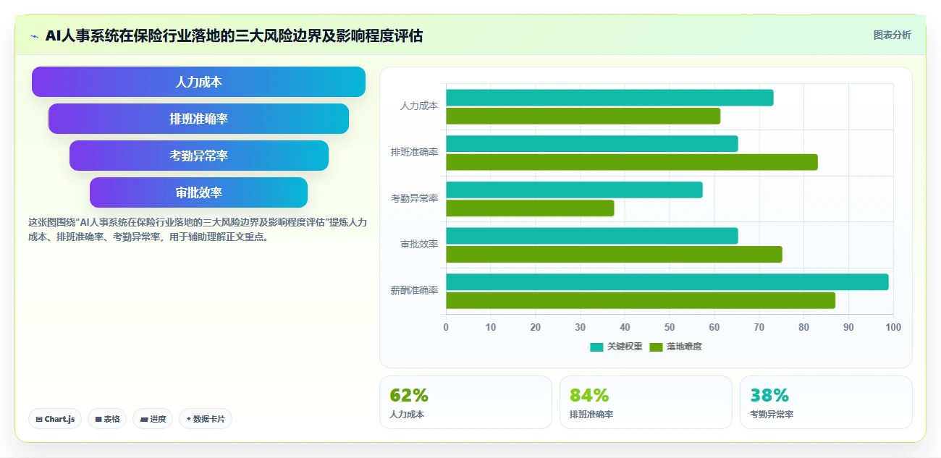Click the 关键权重 legend label
Screen dimensions: 941x458
tap(625, 347)
